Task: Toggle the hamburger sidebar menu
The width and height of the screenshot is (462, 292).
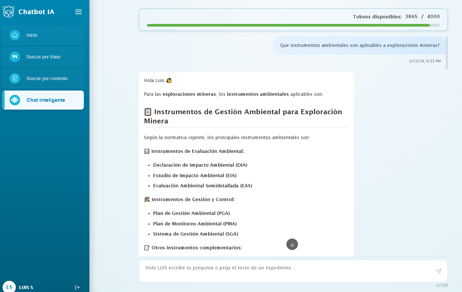Action: 79,12
